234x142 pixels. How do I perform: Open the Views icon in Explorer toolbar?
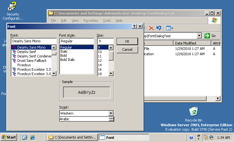point(169,28)
